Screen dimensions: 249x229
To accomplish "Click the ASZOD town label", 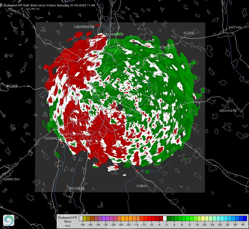I will 189,33.
